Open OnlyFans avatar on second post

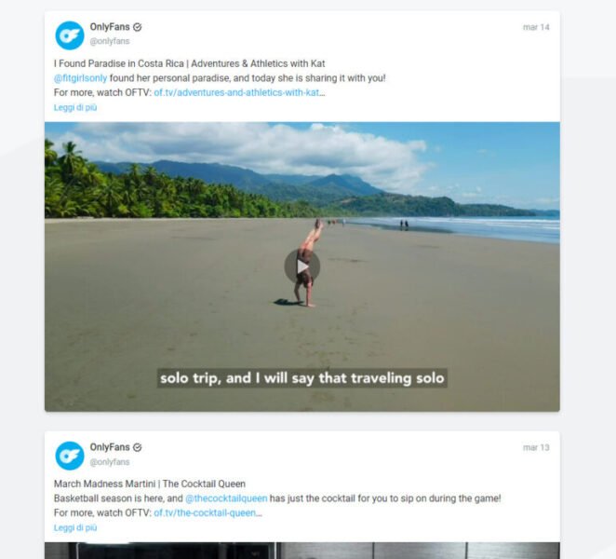tap(70, 456)
